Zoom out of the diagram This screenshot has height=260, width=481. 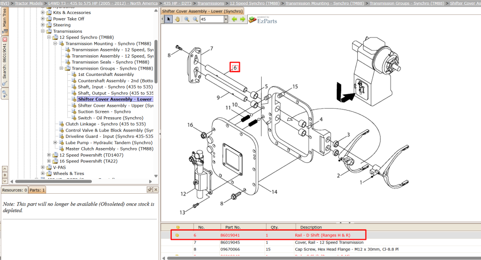(x=195, y=19)
